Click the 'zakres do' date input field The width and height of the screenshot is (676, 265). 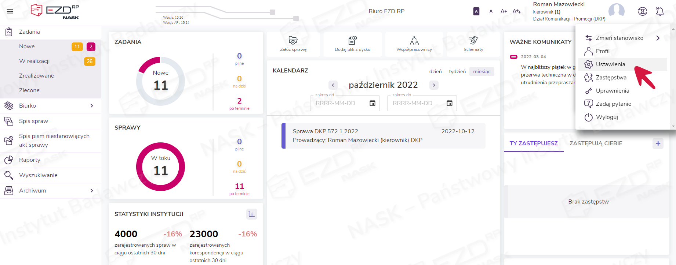[x=417, y=103]
